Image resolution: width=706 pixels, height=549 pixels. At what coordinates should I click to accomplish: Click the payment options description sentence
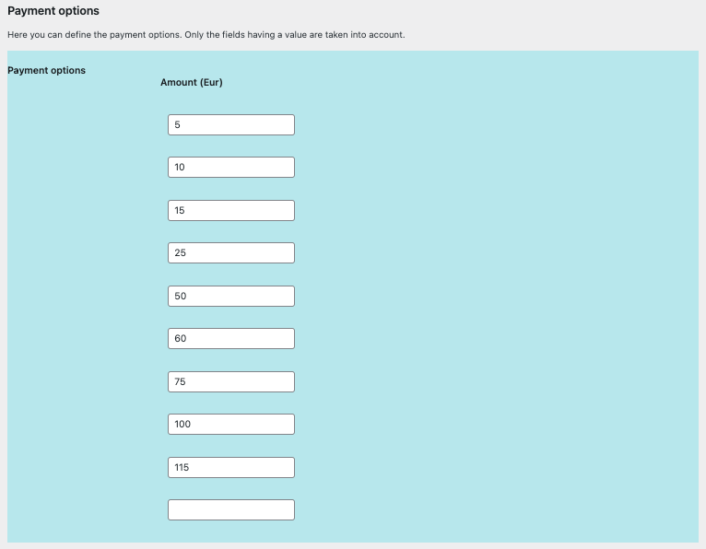tap(206, 35)
